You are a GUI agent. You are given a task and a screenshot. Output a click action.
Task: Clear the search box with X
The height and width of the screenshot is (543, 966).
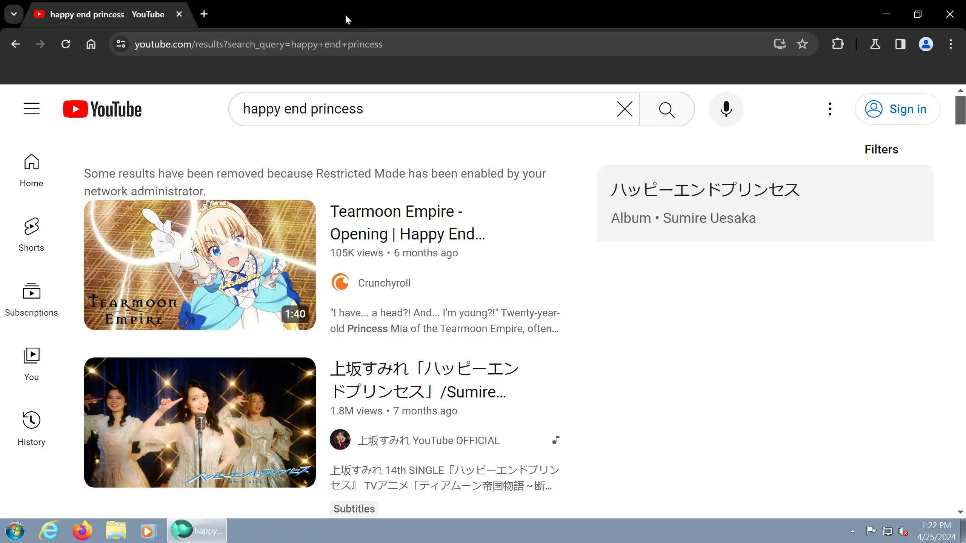pyautogui.click(x=625, y=109)
